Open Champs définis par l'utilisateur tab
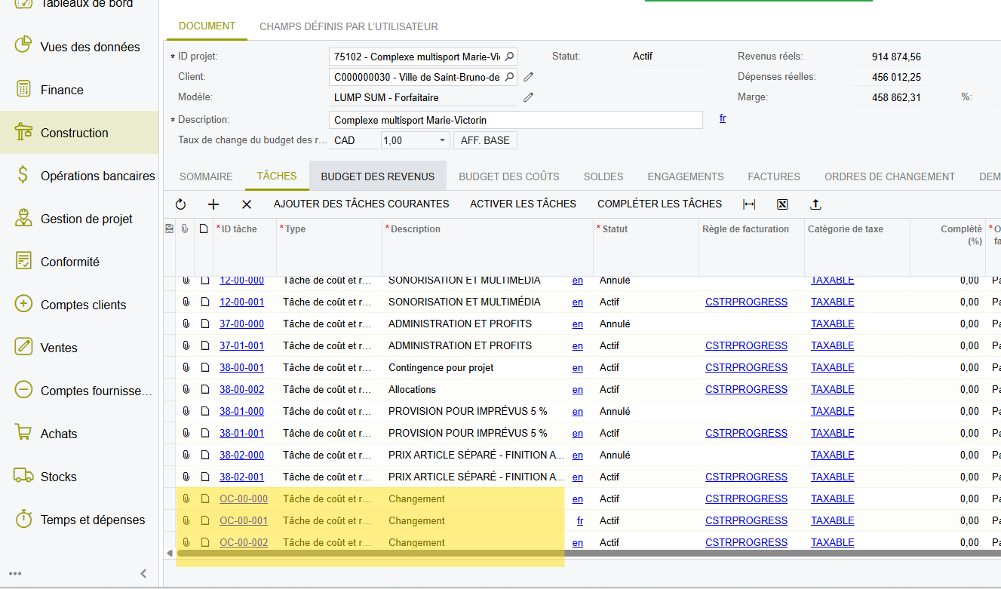This screenshot has width=1001, height=589. 349,26
